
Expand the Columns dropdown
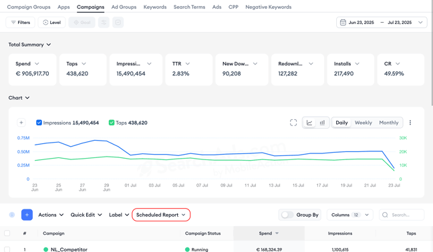(350, 215)
